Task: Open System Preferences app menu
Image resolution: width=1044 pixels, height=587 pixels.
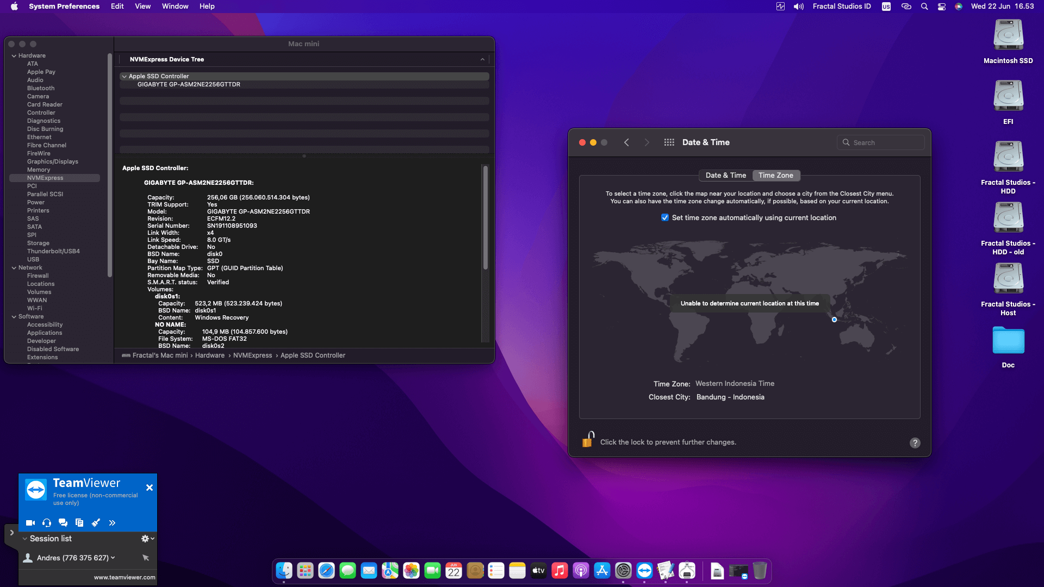Action: (64, 7)
